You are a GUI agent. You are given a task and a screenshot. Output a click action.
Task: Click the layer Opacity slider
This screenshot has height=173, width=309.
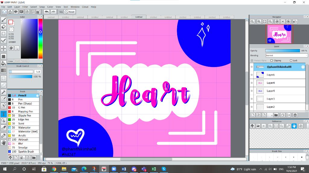click(x=282, y=50)
